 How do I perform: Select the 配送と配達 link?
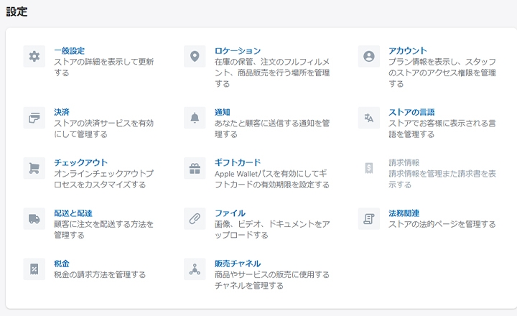click(x=73, y=213)
